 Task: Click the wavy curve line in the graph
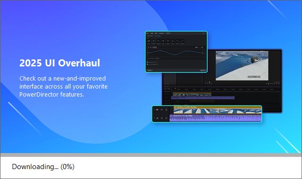[175, 52]
